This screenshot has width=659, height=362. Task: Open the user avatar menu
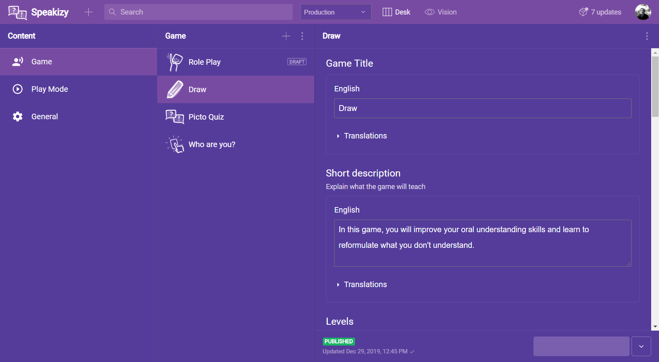[643, 12]
